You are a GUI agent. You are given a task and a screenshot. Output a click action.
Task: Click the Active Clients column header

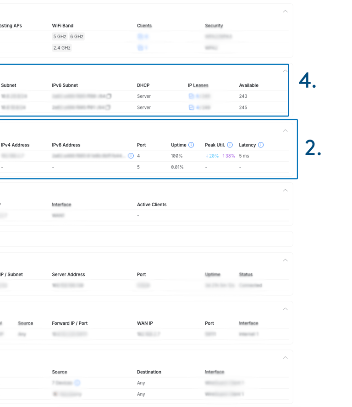(x=152, y=205)
